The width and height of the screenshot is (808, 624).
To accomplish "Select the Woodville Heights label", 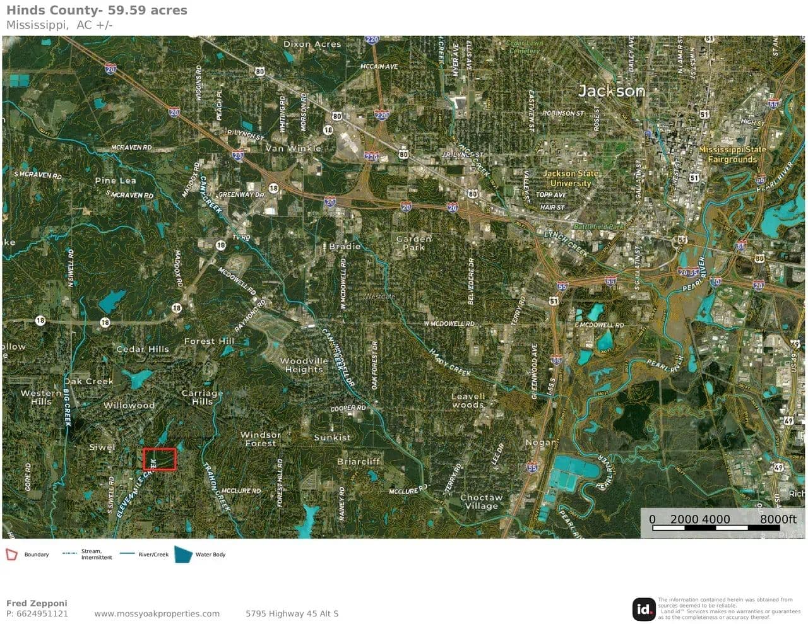I will click(x=304, y=365).
